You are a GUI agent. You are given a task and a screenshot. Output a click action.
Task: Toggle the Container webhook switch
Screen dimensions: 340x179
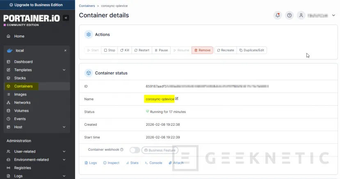[135, 150]
